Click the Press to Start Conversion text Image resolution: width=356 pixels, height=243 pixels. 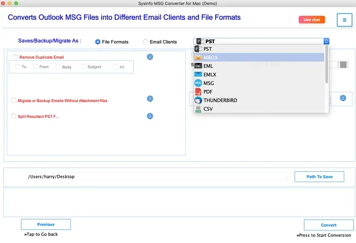point(324,235)
